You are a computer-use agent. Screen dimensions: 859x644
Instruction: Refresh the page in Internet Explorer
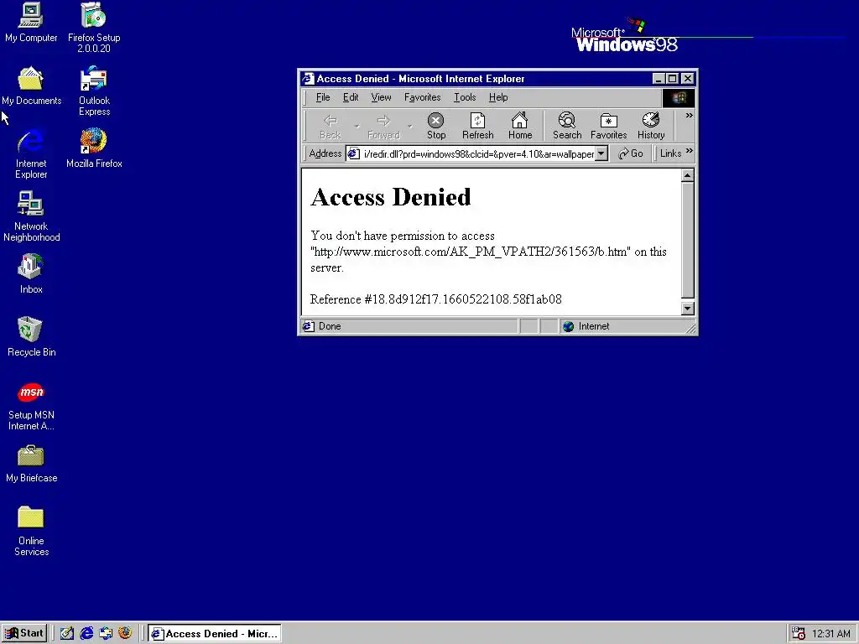477,126
